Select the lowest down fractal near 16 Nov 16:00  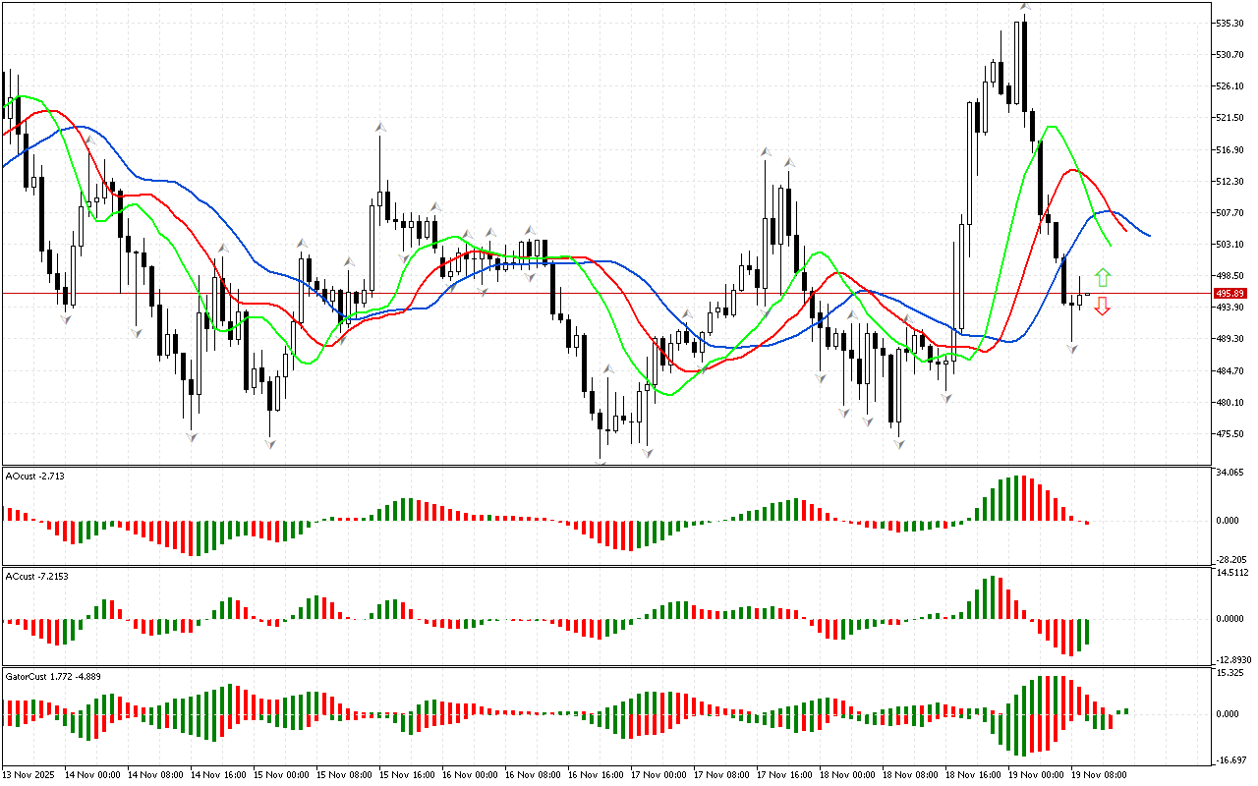[600, 462]
